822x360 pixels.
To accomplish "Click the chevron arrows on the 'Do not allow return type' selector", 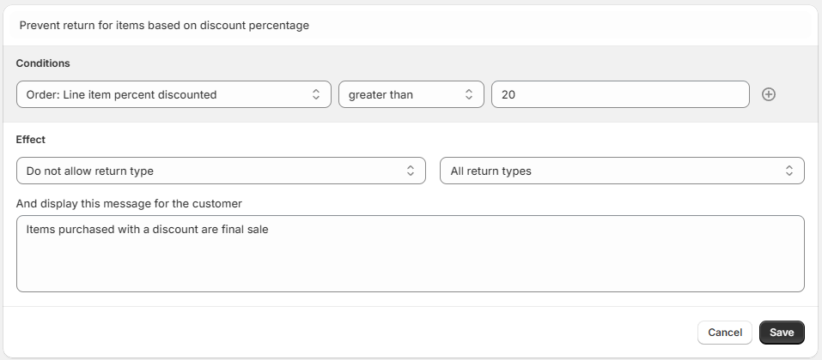I will point(411,171).
